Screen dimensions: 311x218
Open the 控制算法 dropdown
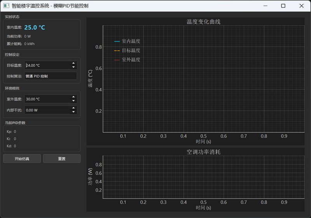tap(51, 76)
